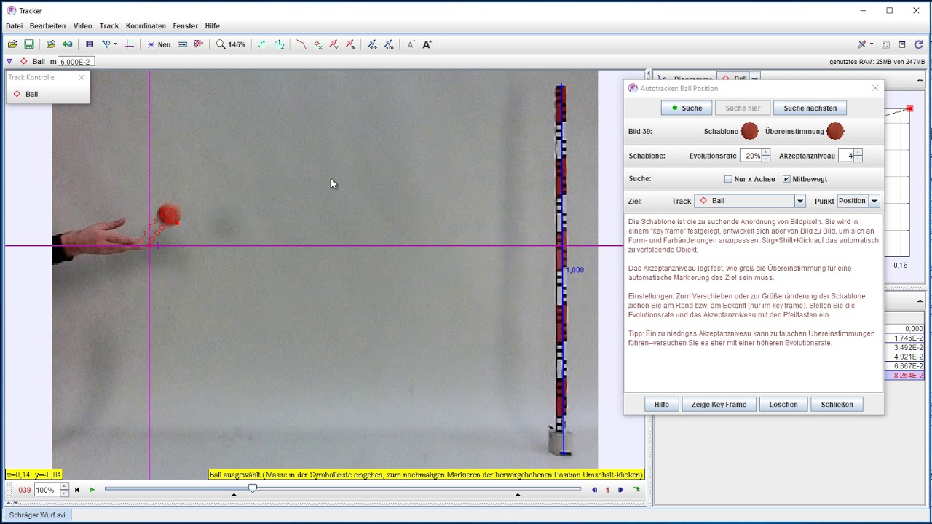Click the mass input field 6,000E-2
This screenshot has width=932, height=524.
coord(75,62)
